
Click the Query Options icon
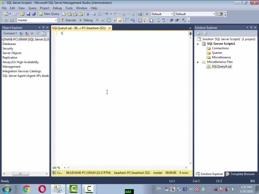click(x=114, y=20)
